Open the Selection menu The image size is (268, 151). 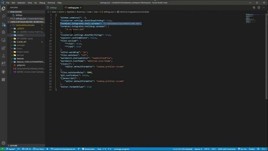click(21, 3)
